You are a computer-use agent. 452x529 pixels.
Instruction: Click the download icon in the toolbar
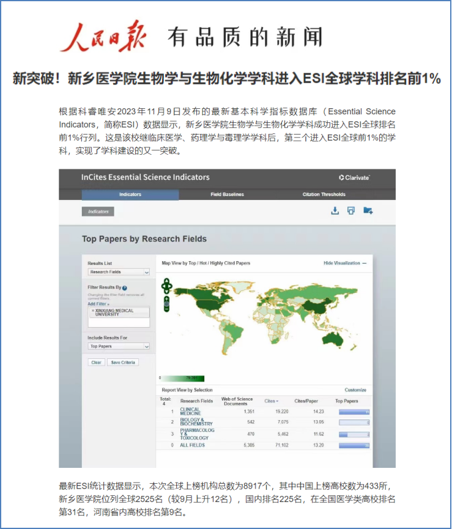pos(335,211)
